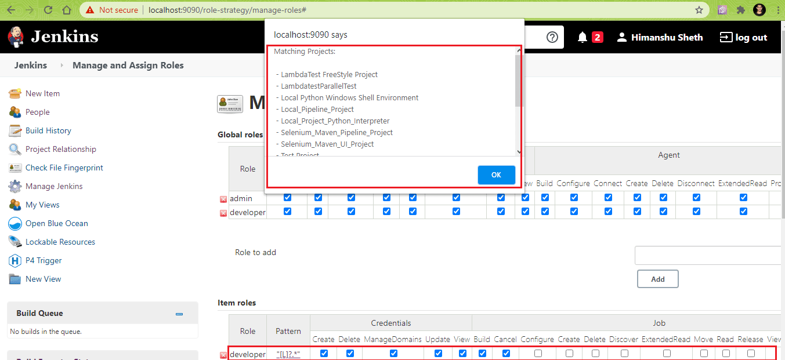Click "LambdaTest FreeStyle Project" in the dialog

(x=330, y=75)
